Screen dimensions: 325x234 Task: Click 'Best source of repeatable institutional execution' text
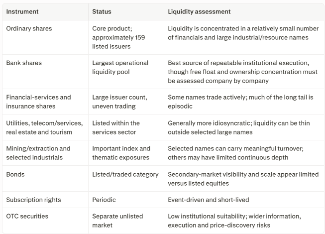tap(238, 63)
